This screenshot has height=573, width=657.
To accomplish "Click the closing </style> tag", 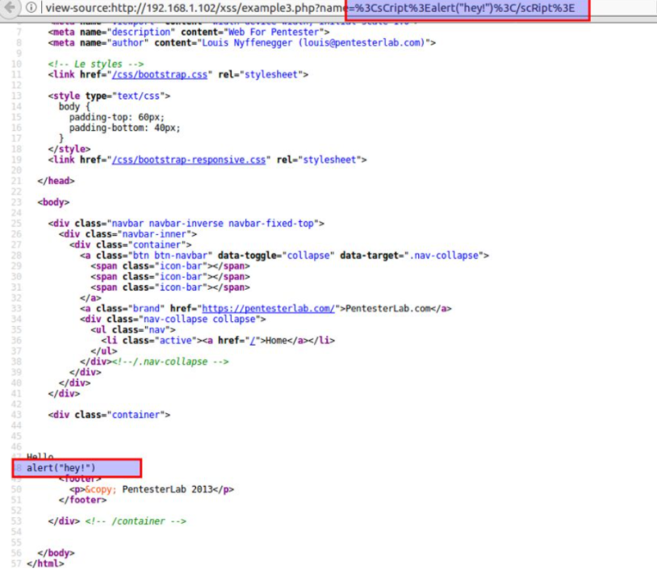I will click(x=69, y=149).
